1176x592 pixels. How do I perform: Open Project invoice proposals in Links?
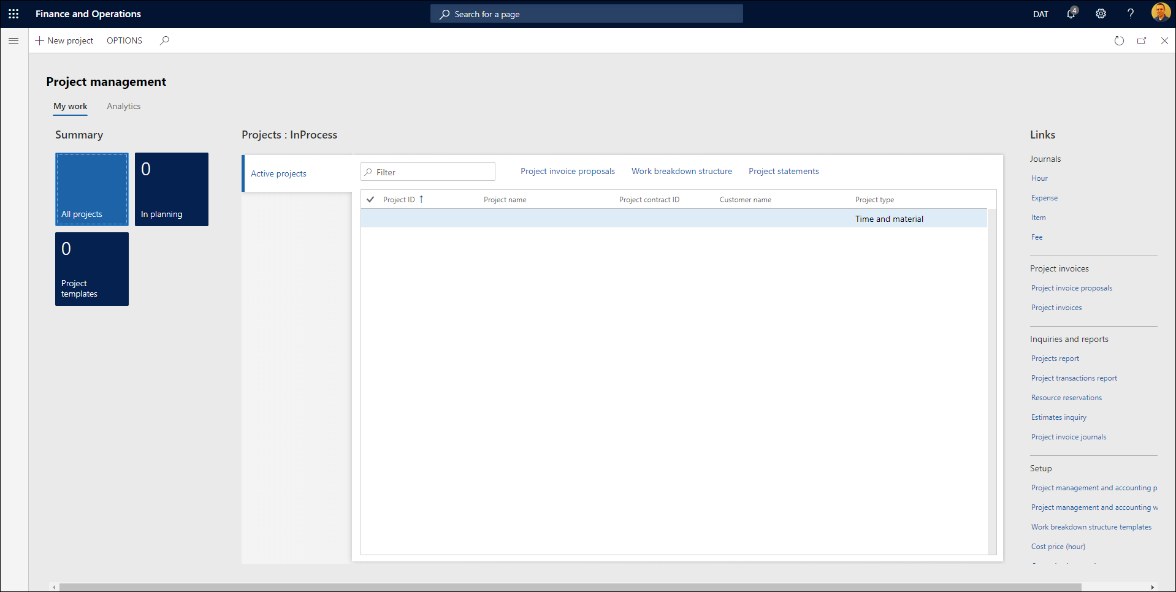[x=1071, y=288]
